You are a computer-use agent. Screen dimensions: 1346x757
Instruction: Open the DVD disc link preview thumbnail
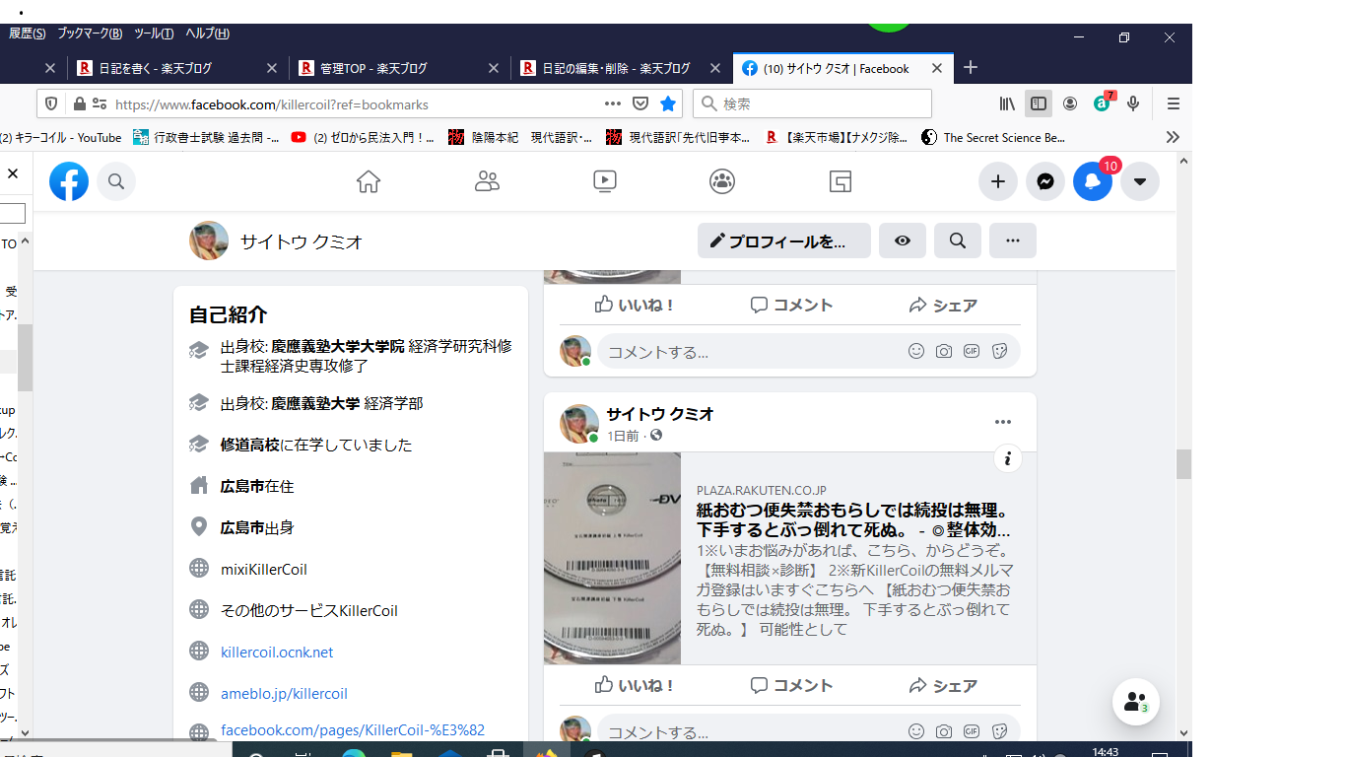612,558
